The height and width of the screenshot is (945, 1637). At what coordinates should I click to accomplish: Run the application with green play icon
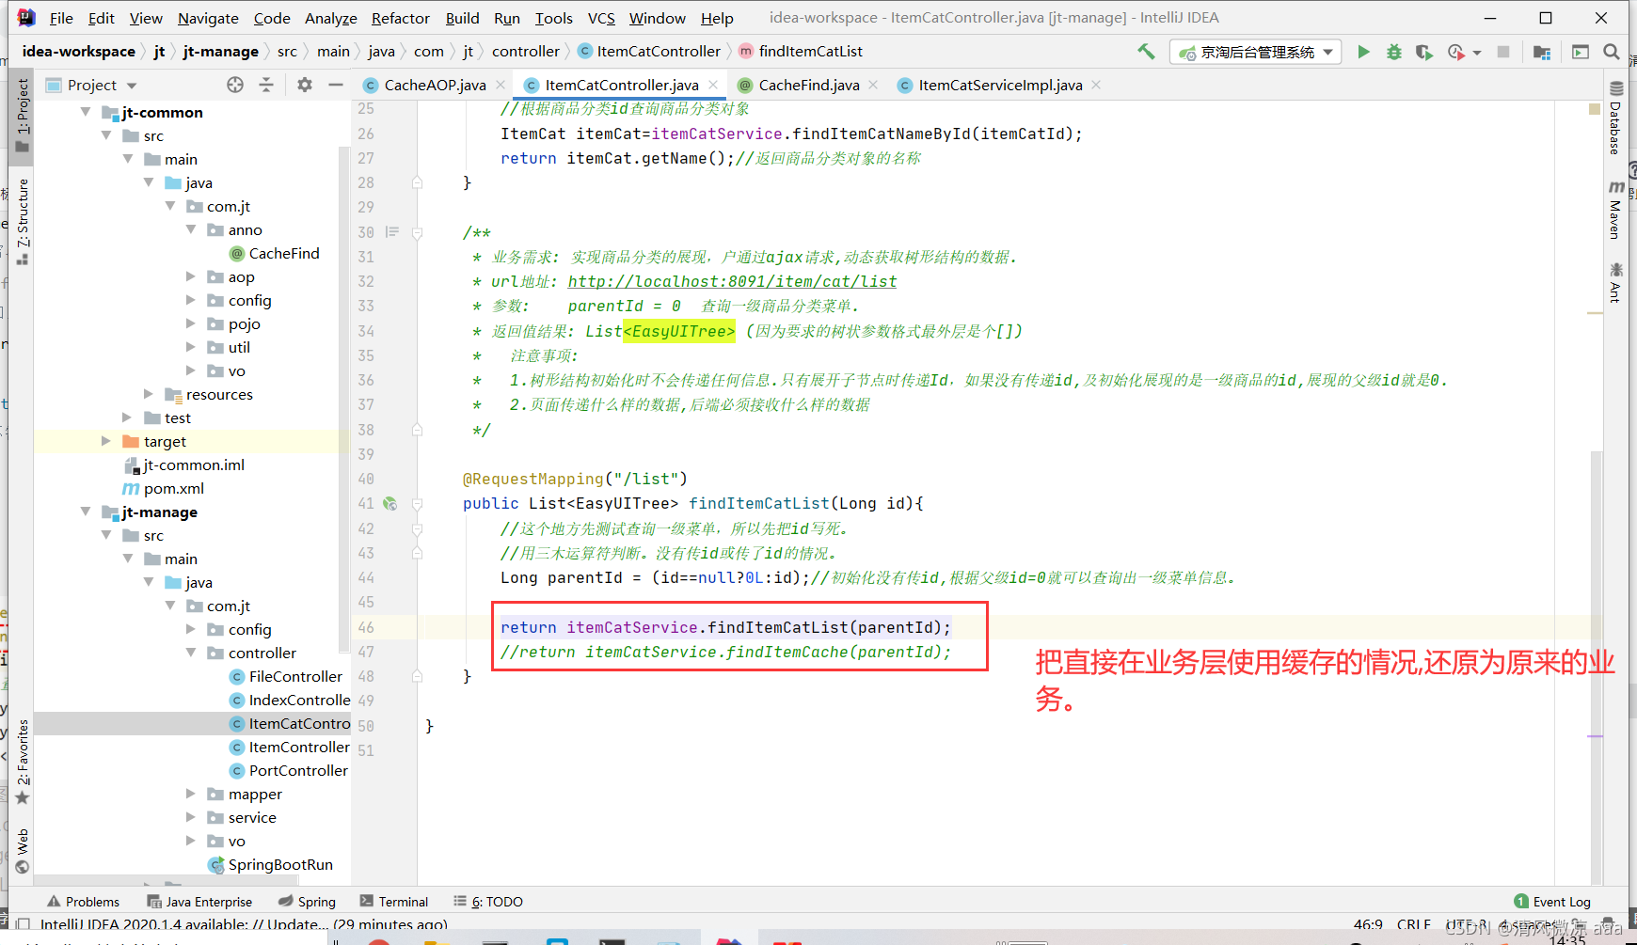[x=1363, y=52]
